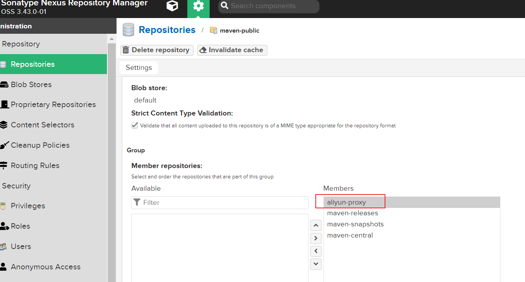Click the Cleanup Policies broom icon
The image size is (525, 282).
point(4,145)
